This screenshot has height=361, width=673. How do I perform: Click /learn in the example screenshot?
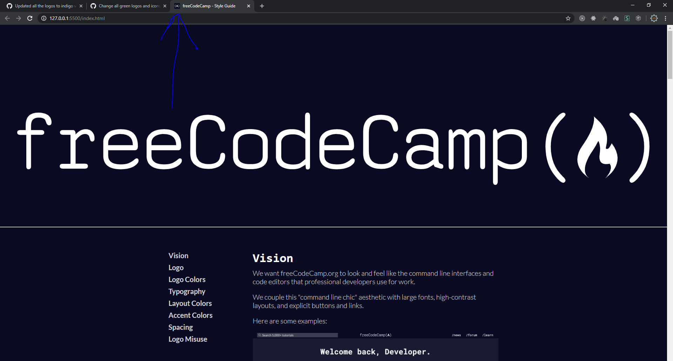(488, 335)
